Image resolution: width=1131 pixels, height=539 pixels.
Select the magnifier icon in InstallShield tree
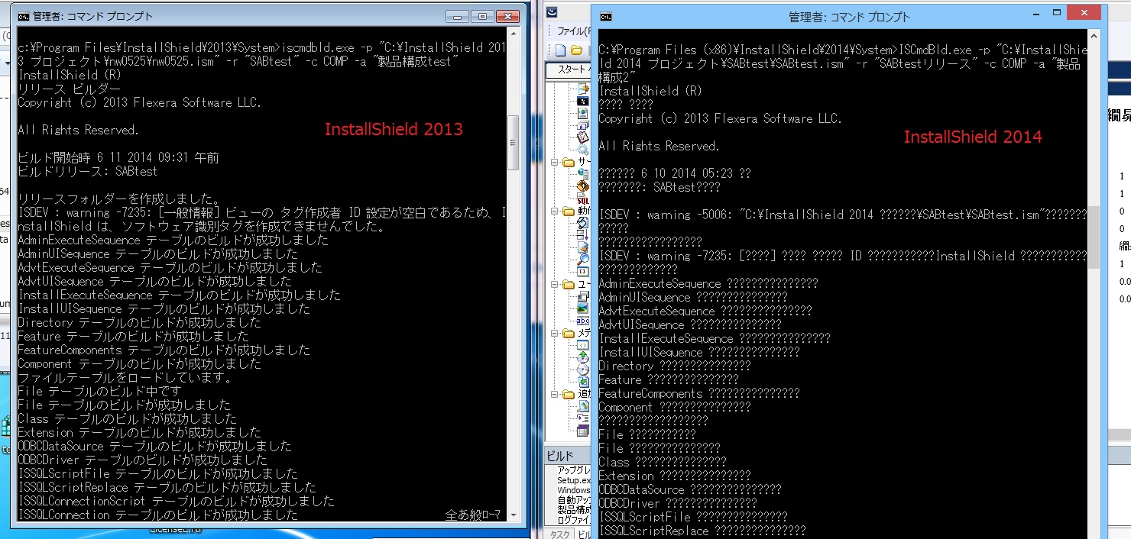(583, 258)
